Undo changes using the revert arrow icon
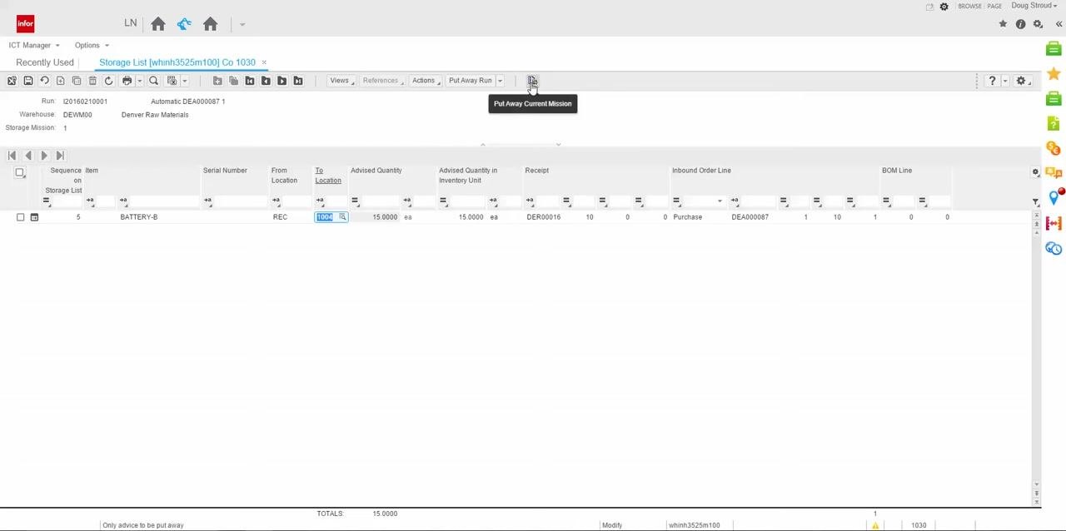This screenshot has height=531, width=1066. (x=44, y=81)
